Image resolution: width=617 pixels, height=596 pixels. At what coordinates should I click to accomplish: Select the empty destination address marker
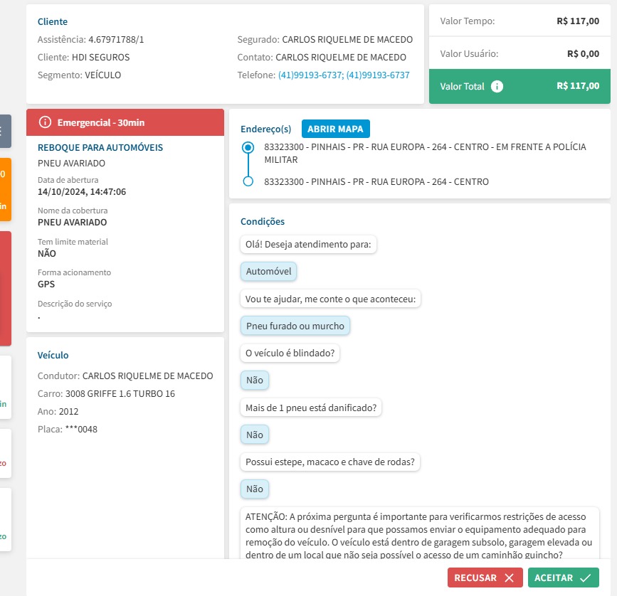(248, 181)
